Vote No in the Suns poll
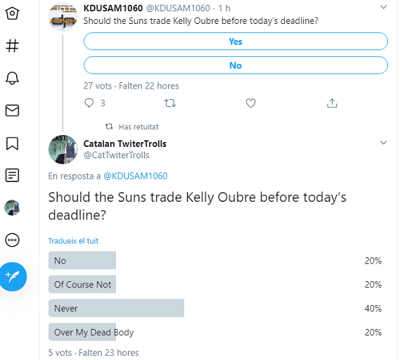The width and height of the screenshot is (400, 360). (x=236, y=65)
